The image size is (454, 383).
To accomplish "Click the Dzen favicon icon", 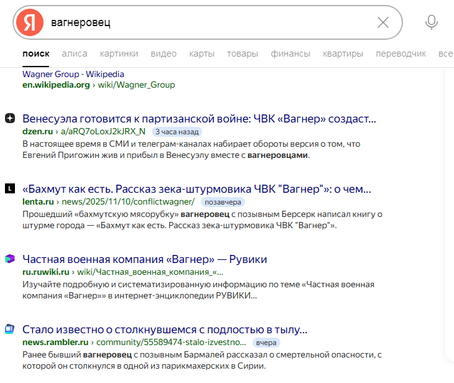I will tap(10, 118).
